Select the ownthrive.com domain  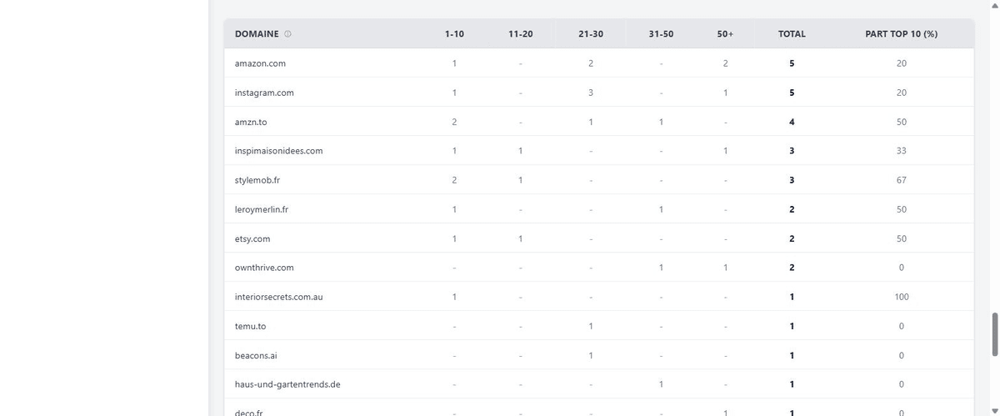pos(264,268)
